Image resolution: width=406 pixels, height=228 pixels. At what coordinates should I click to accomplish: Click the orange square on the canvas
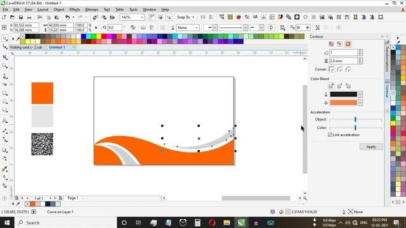pos(43,93)
